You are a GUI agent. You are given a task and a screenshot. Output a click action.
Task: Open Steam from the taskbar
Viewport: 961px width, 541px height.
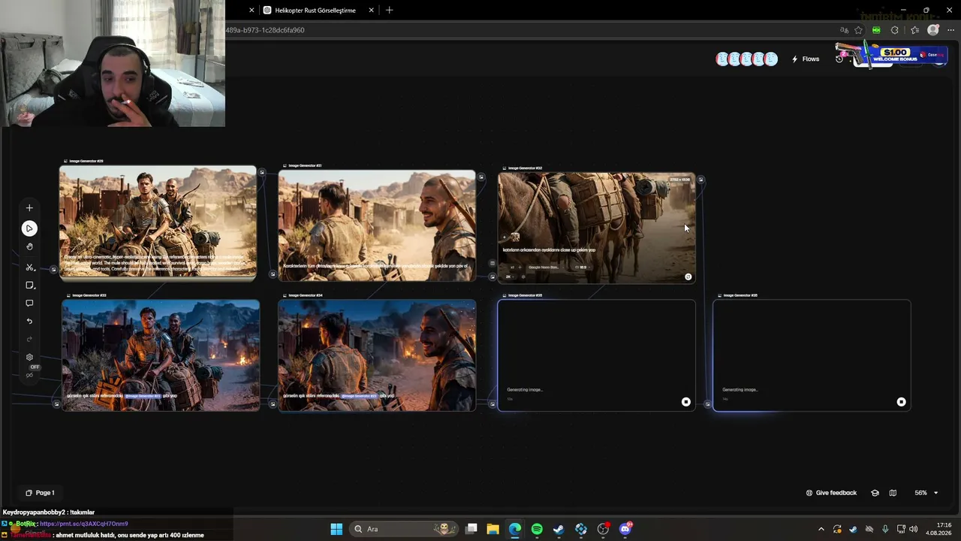[x=559, y=529]
